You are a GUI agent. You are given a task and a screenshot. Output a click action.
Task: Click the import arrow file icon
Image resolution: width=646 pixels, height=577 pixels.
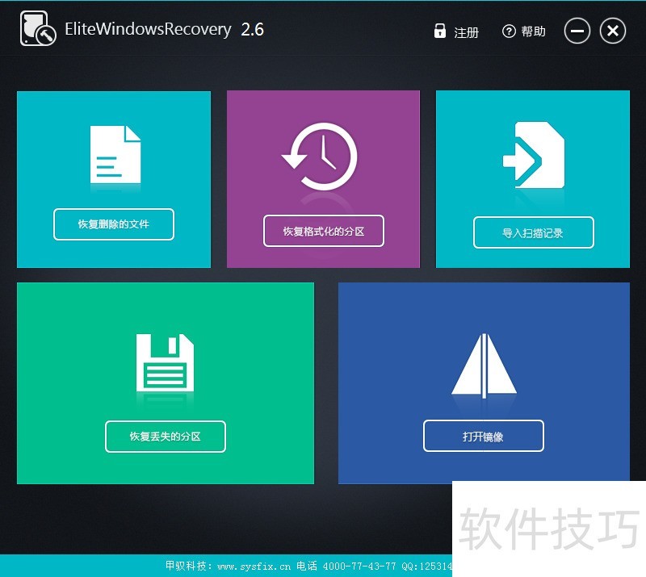coord(533,155)
